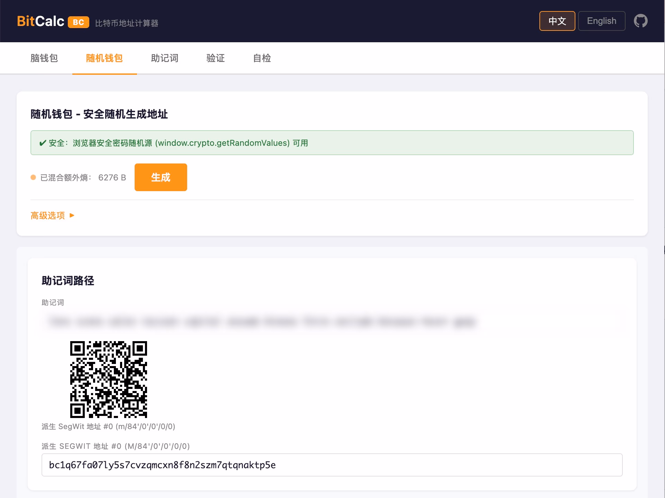Click the heading 随机钱包 - 安全随机生成地址
665x498 pixels.
pos(99,114)
